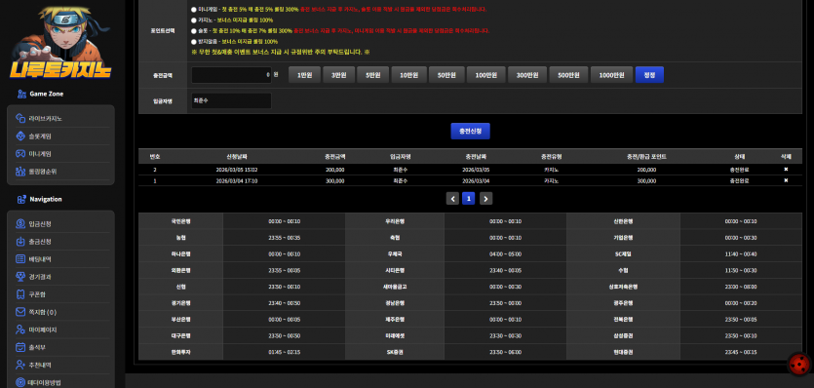This screenshot has height=388, width=814.
Task: Select page 1 in pagination
Action: [x=469, y=199]
